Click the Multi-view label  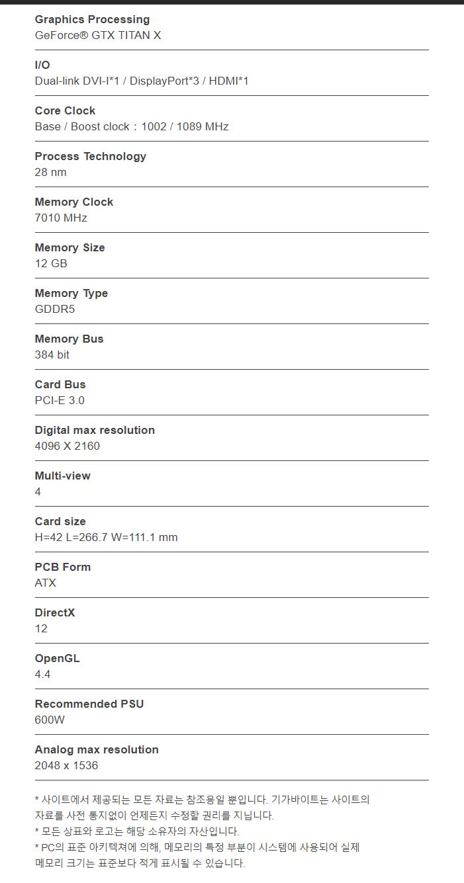[x=62, y=476]
